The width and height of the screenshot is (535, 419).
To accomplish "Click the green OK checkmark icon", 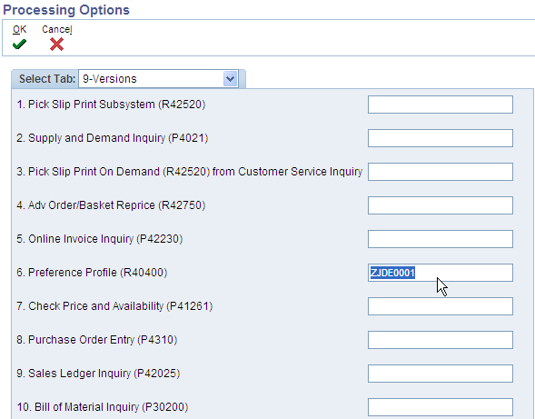I will [19, 44].
